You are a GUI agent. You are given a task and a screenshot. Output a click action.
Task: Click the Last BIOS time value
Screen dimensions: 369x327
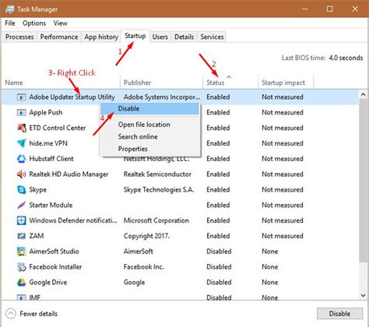coord(346,58)
